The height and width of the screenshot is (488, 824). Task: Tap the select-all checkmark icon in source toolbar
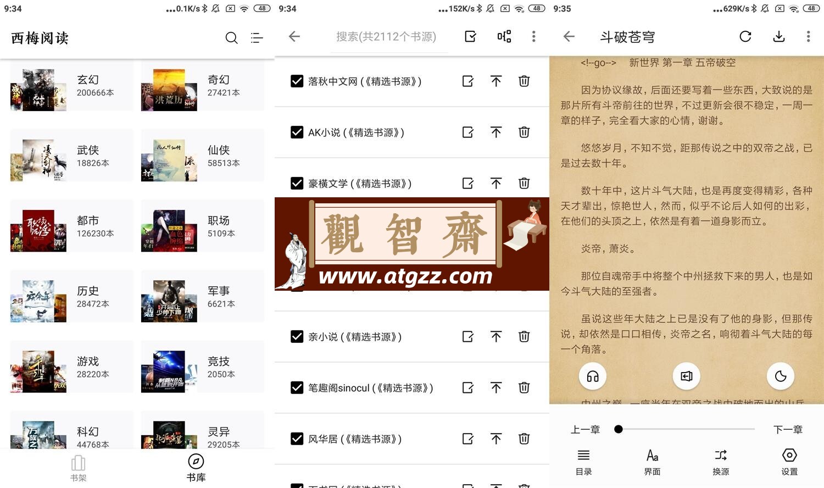click(x=470, y=36)
